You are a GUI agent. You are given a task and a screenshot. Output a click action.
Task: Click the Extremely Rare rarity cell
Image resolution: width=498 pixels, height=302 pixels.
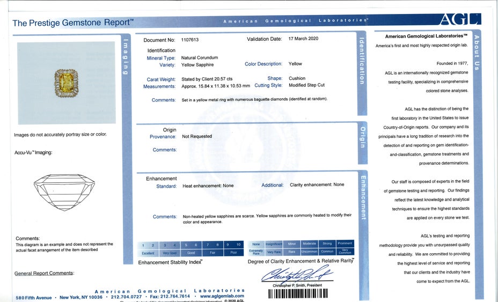(x=256, y=252)
